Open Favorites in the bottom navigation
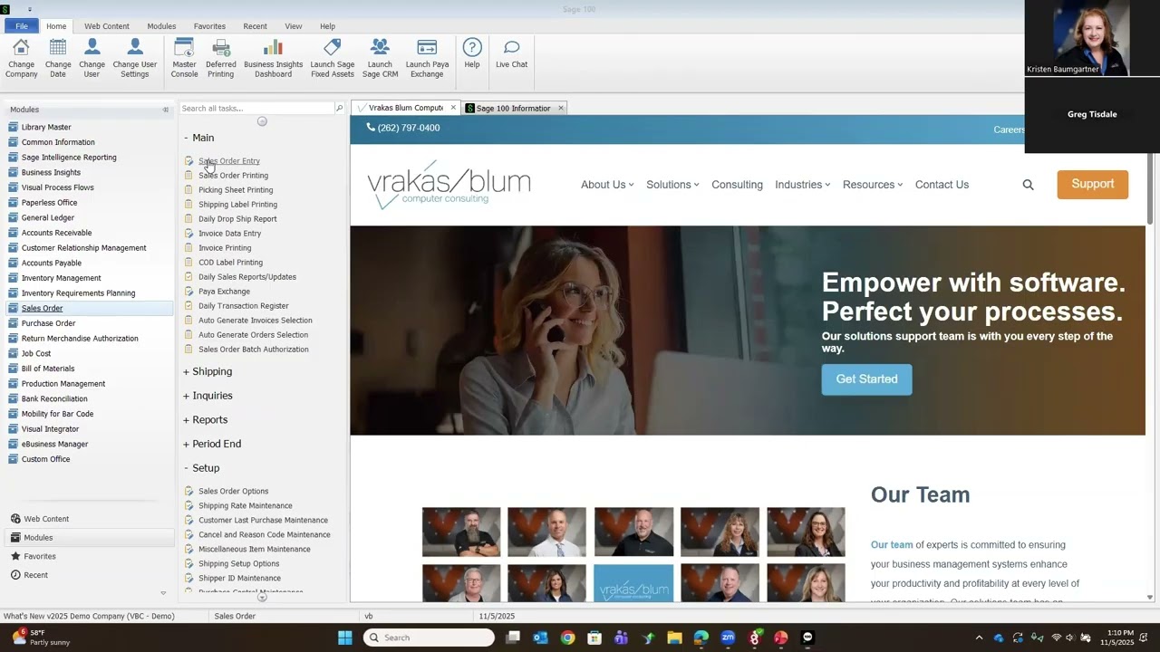The image size is (1160, 652). point(40,556)
